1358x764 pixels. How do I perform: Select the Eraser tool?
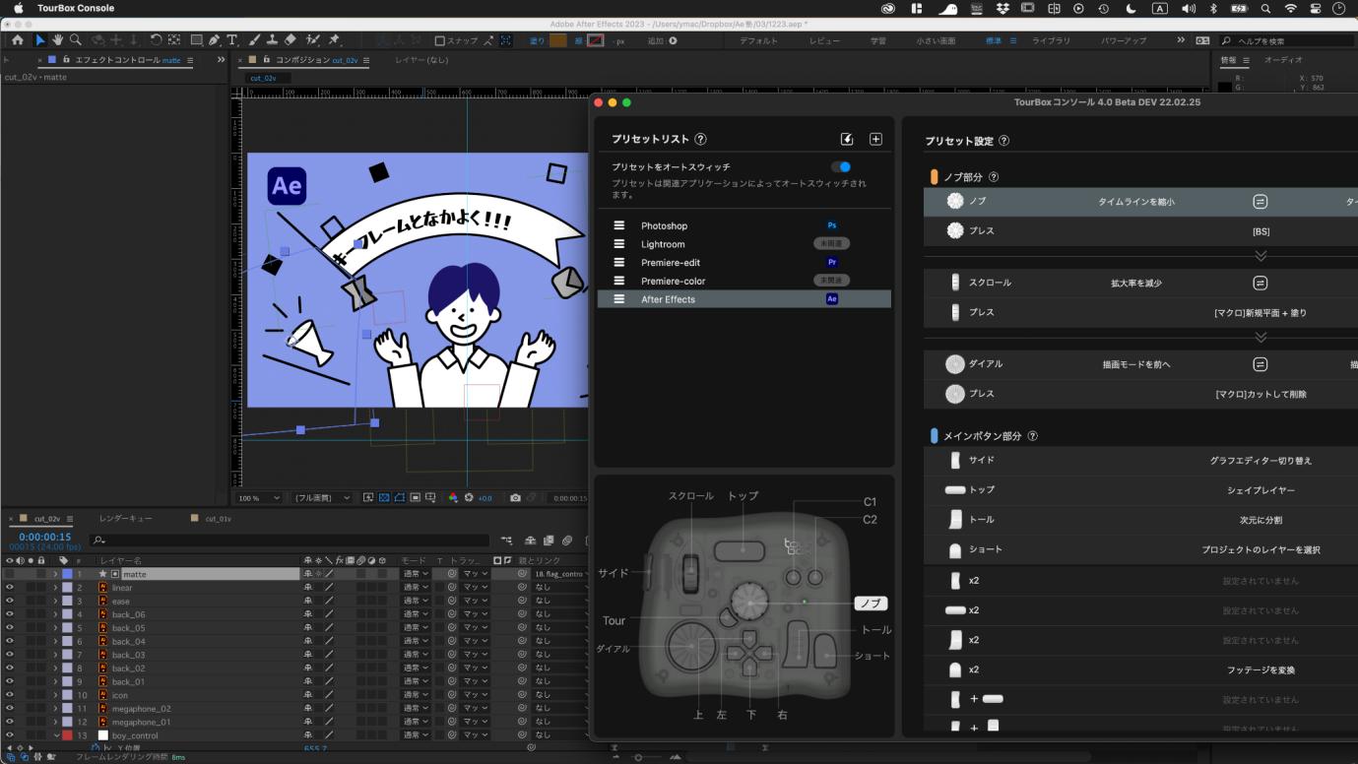coord(290,40)
